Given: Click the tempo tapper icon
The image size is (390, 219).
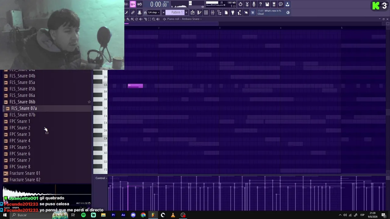Looking at the screenshot, I should (x=239, y=12).
